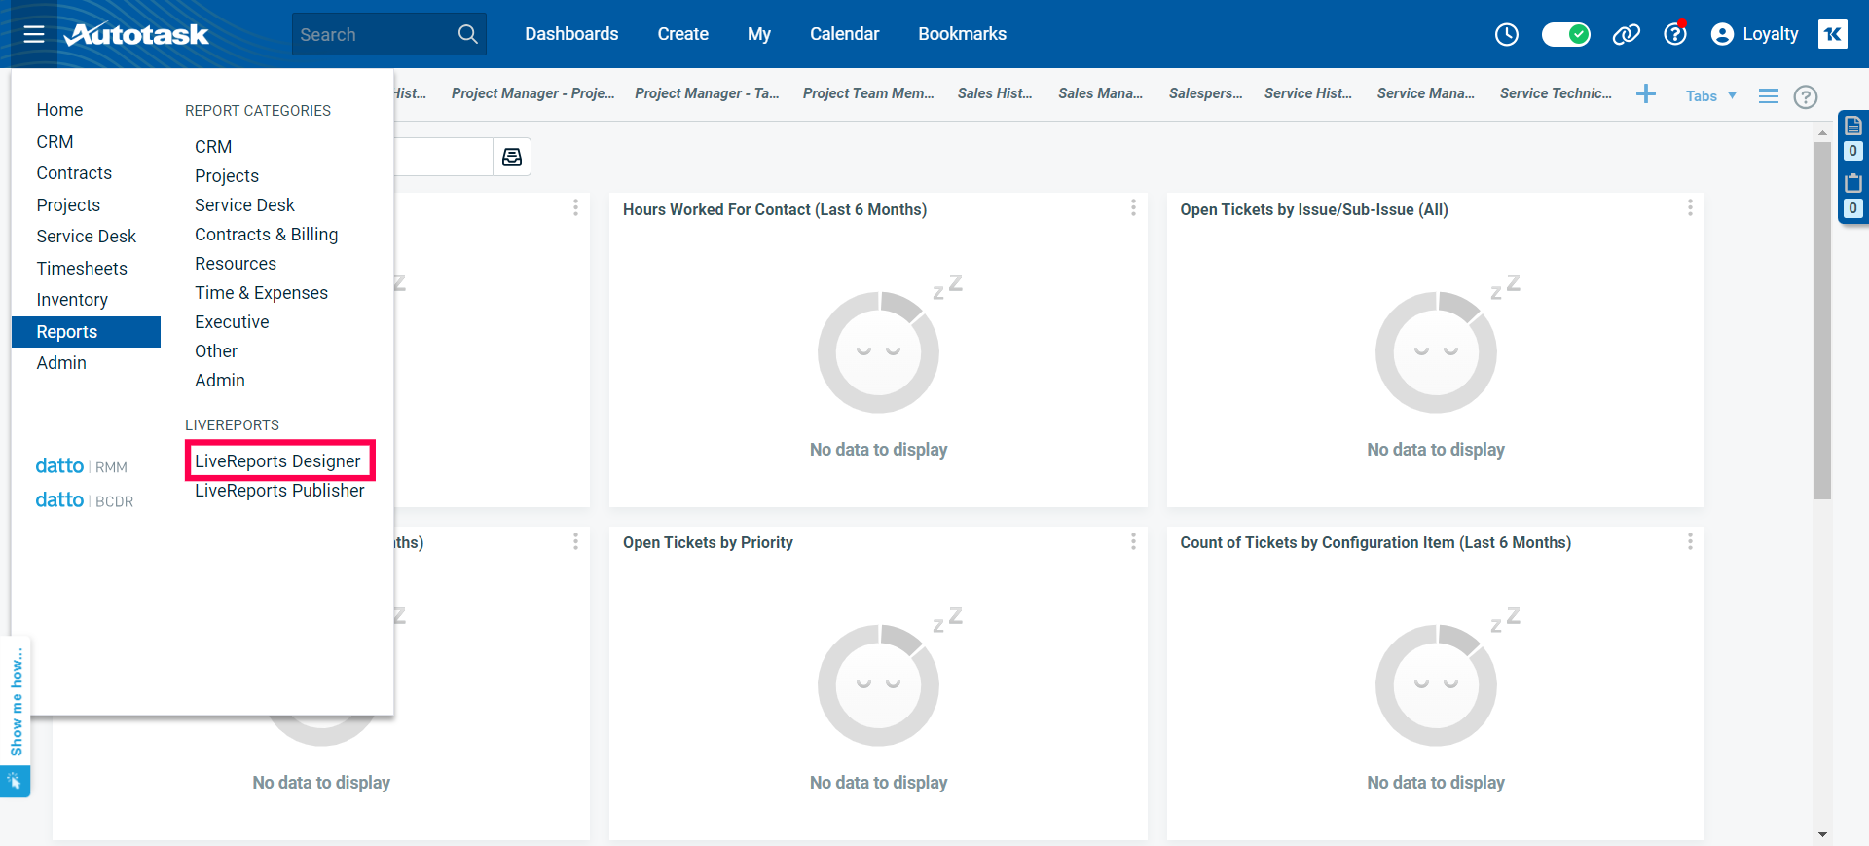This screenshot has width=1869, height=846.
Task: Select Contracts in the navigation menu
Action: (74, 173)
